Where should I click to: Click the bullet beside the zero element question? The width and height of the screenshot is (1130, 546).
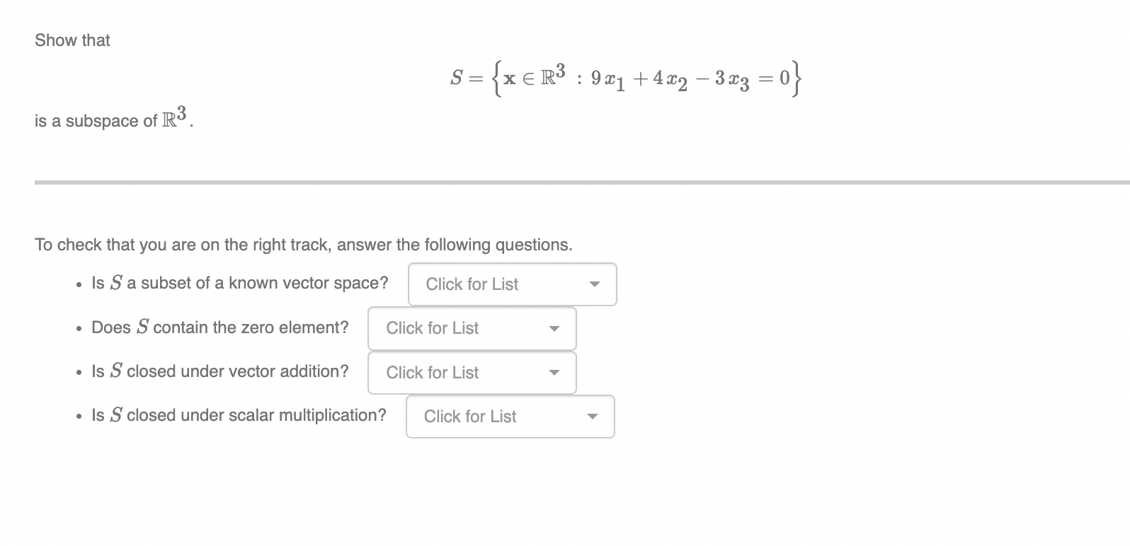(78, 328)
